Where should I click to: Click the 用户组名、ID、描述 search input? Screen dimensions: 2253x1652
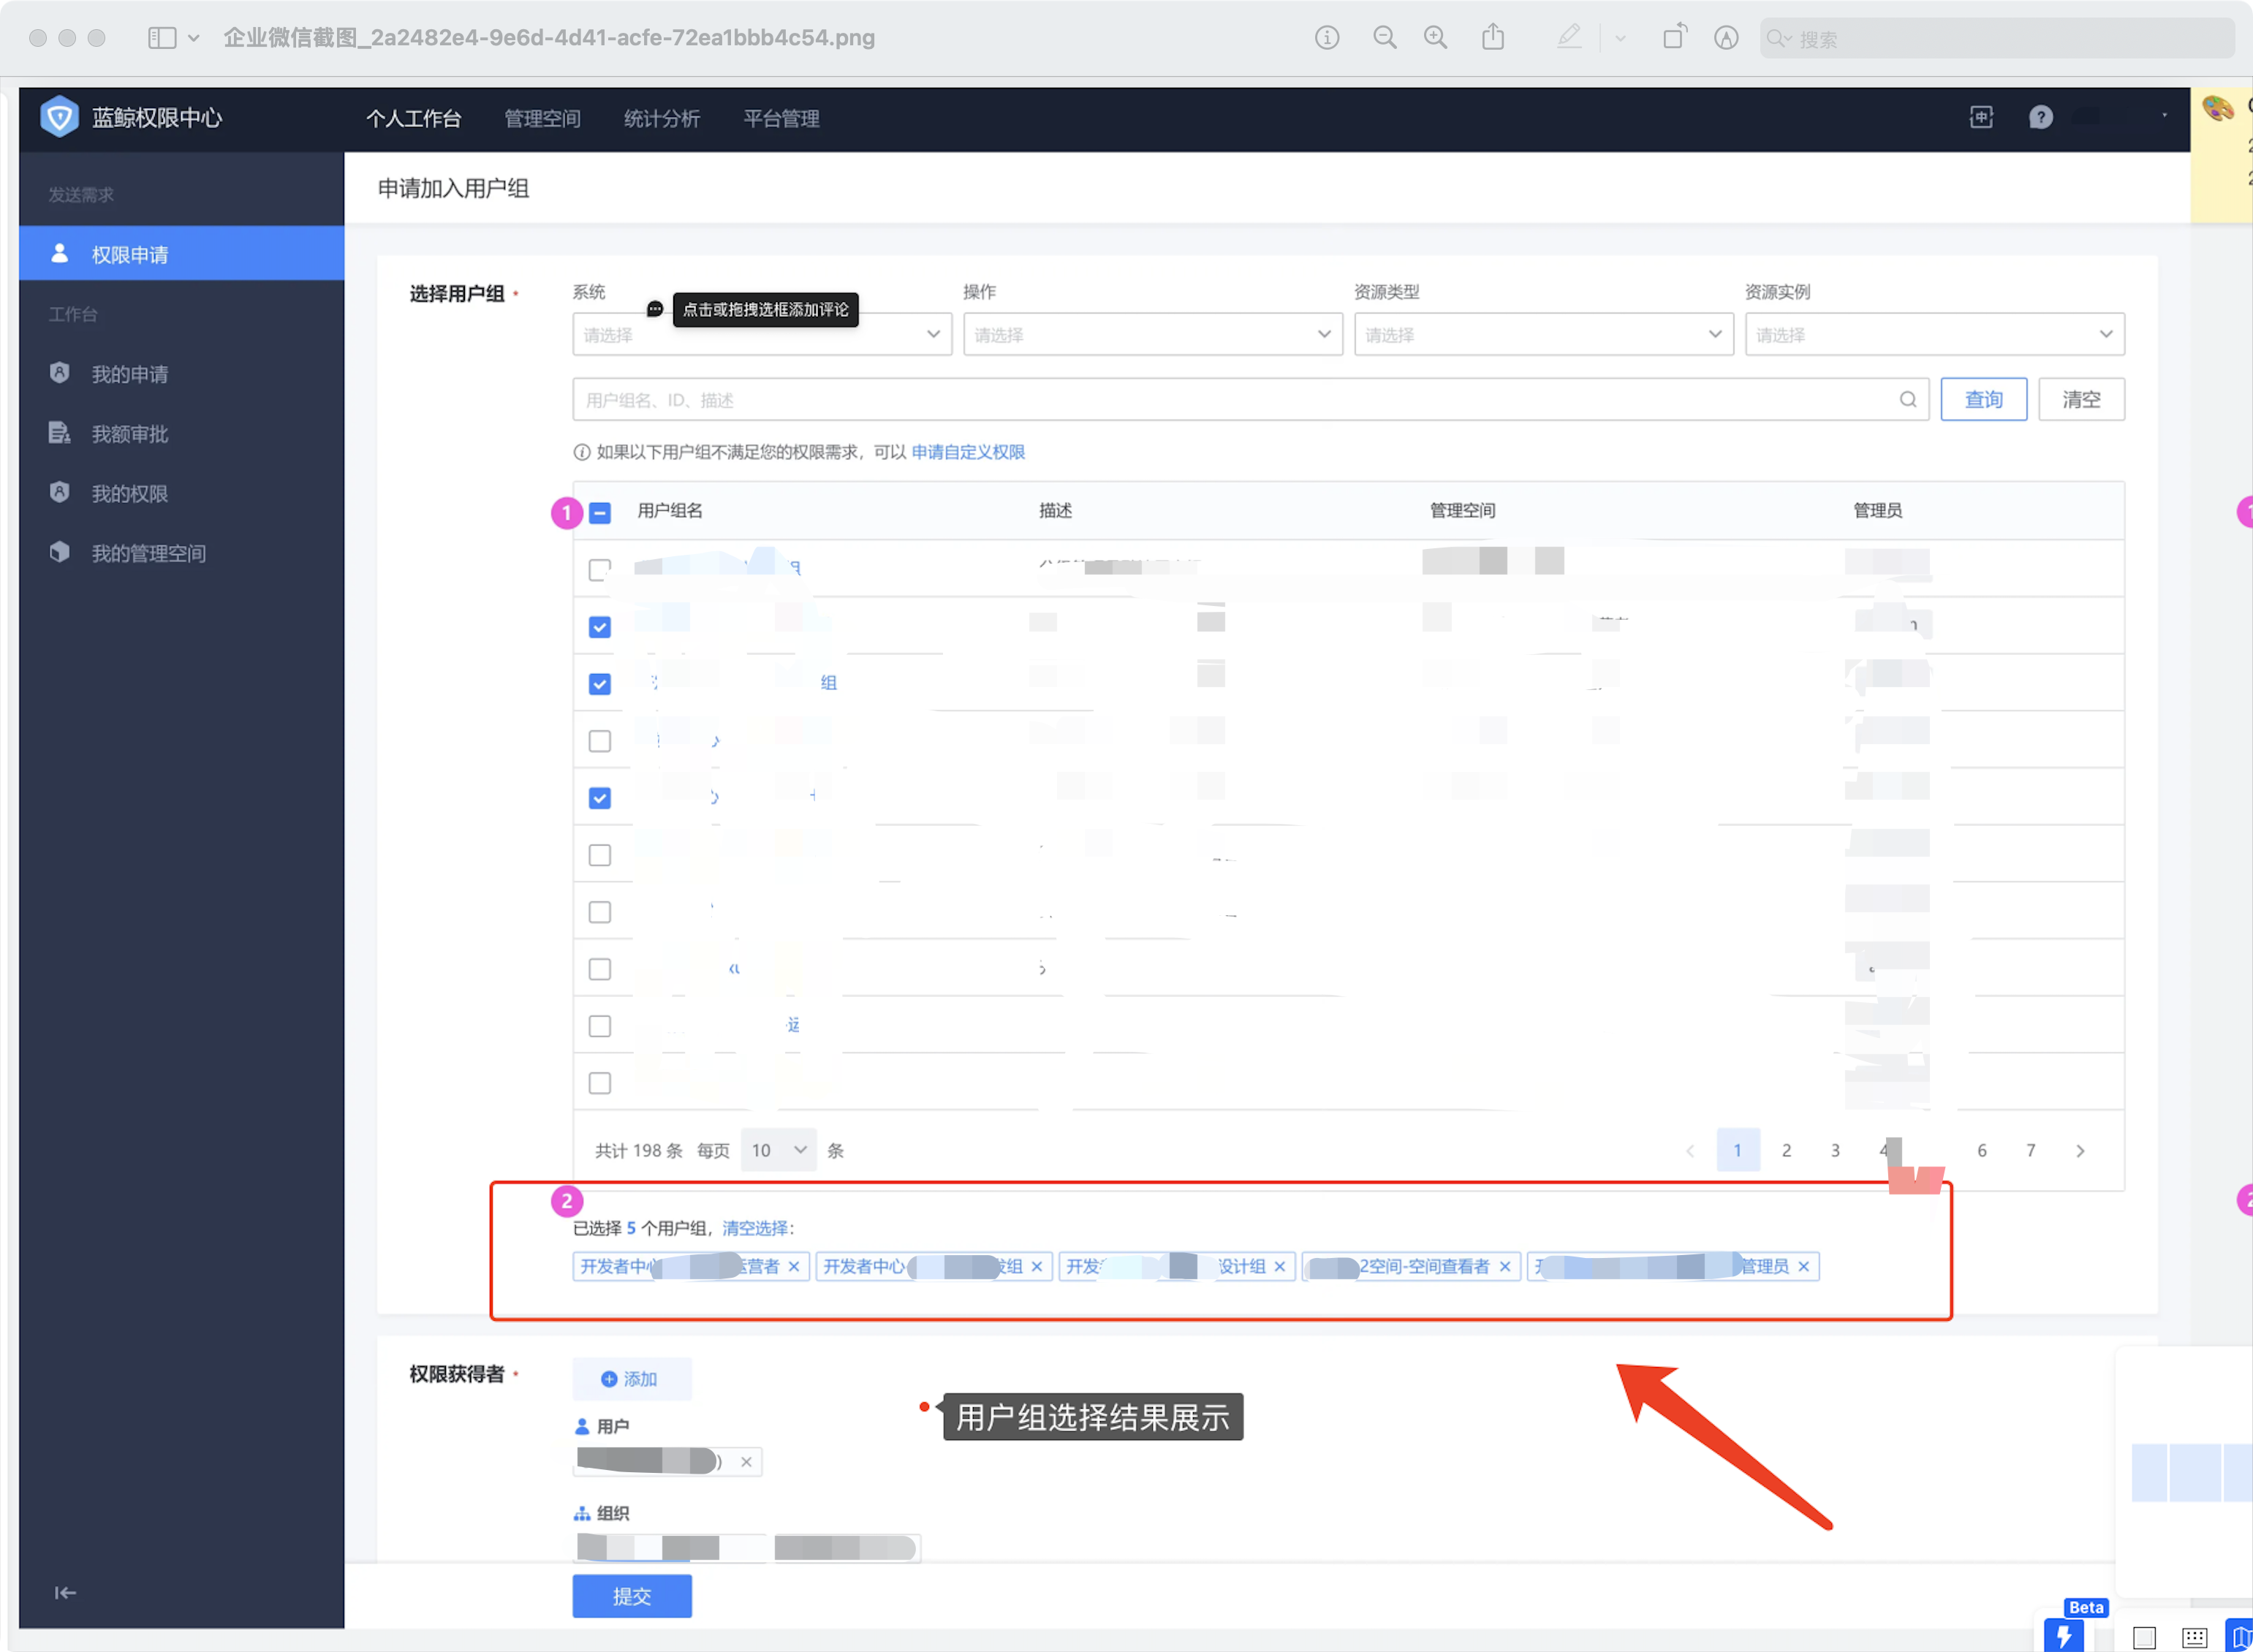[x=1250, y=400]
